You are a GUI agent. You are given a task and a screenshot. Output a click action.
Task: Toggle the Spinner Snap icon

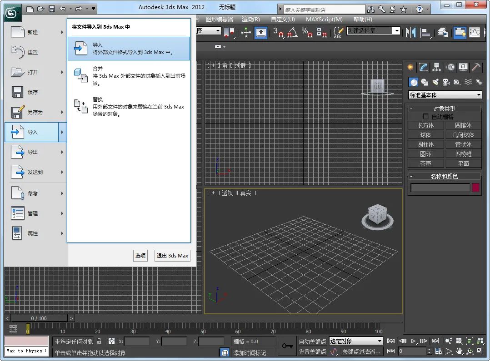point(321,32)
